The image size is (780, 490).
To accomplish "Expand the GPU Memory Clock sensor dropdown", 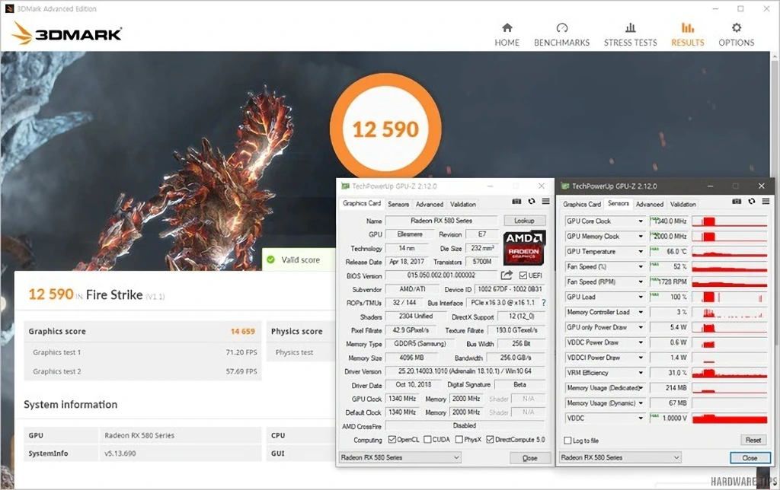I will [x=640, y=236].
